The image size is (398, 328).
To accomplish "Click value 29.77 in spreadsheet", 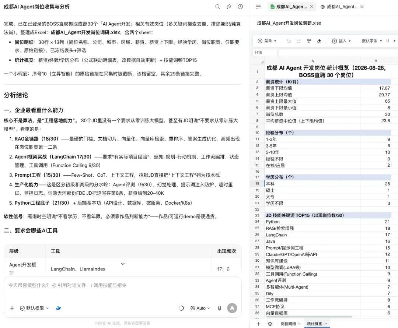I will click(x=376, y=95).
